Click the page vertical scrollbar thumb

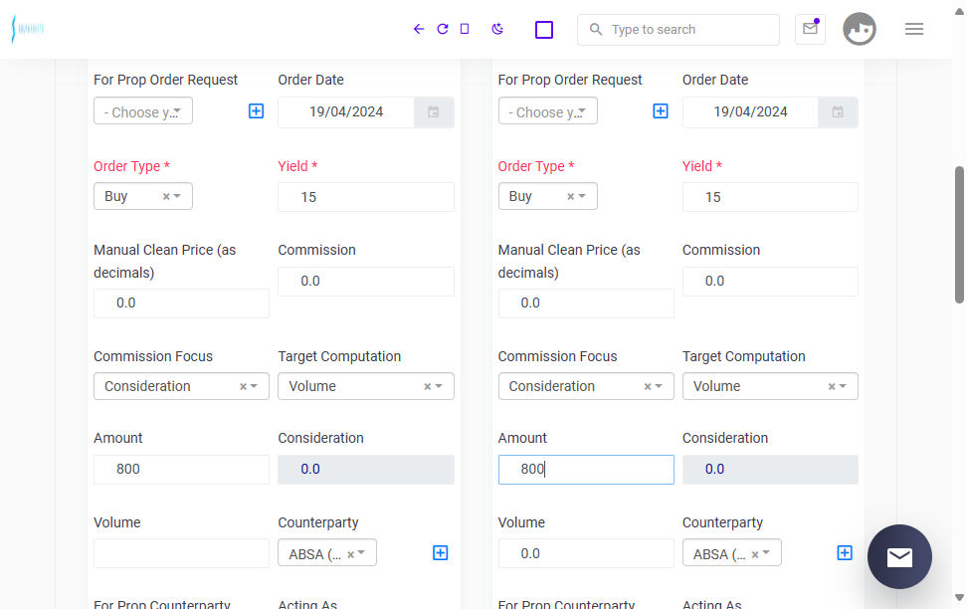pyautogui.click(x=959, y=235)
